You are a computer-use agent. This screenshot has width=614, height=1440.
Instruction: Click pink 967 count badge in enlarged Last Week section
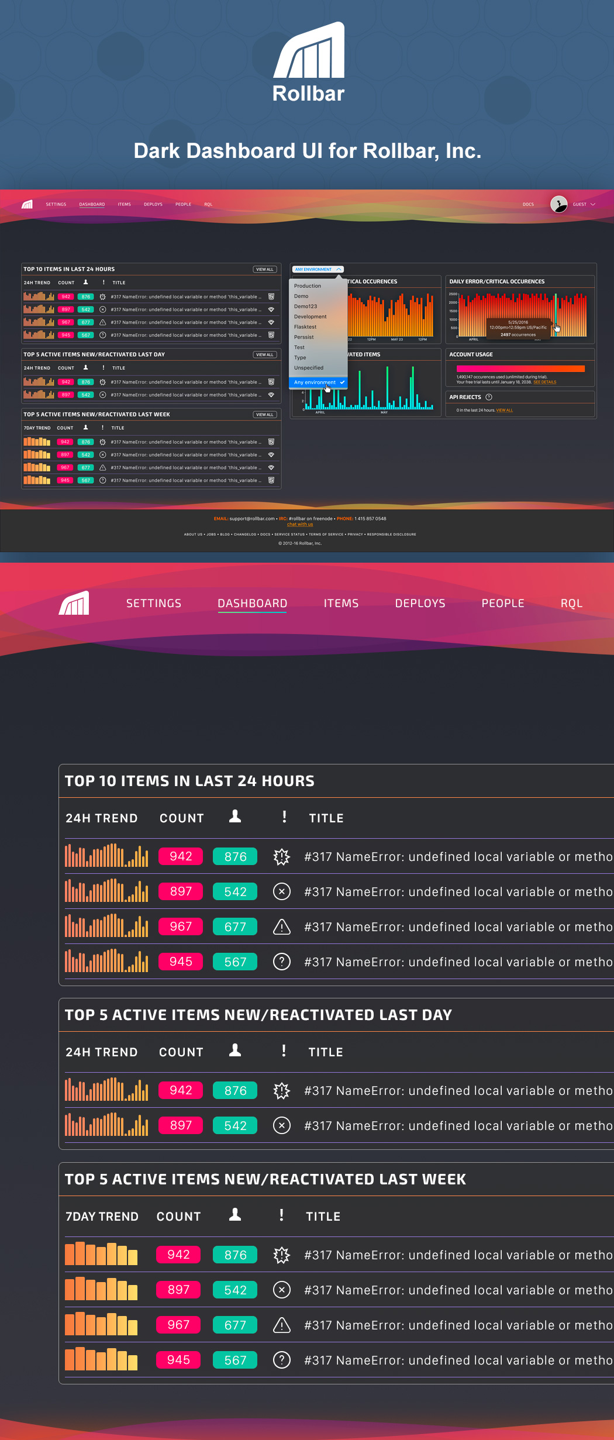point(178,1325)
